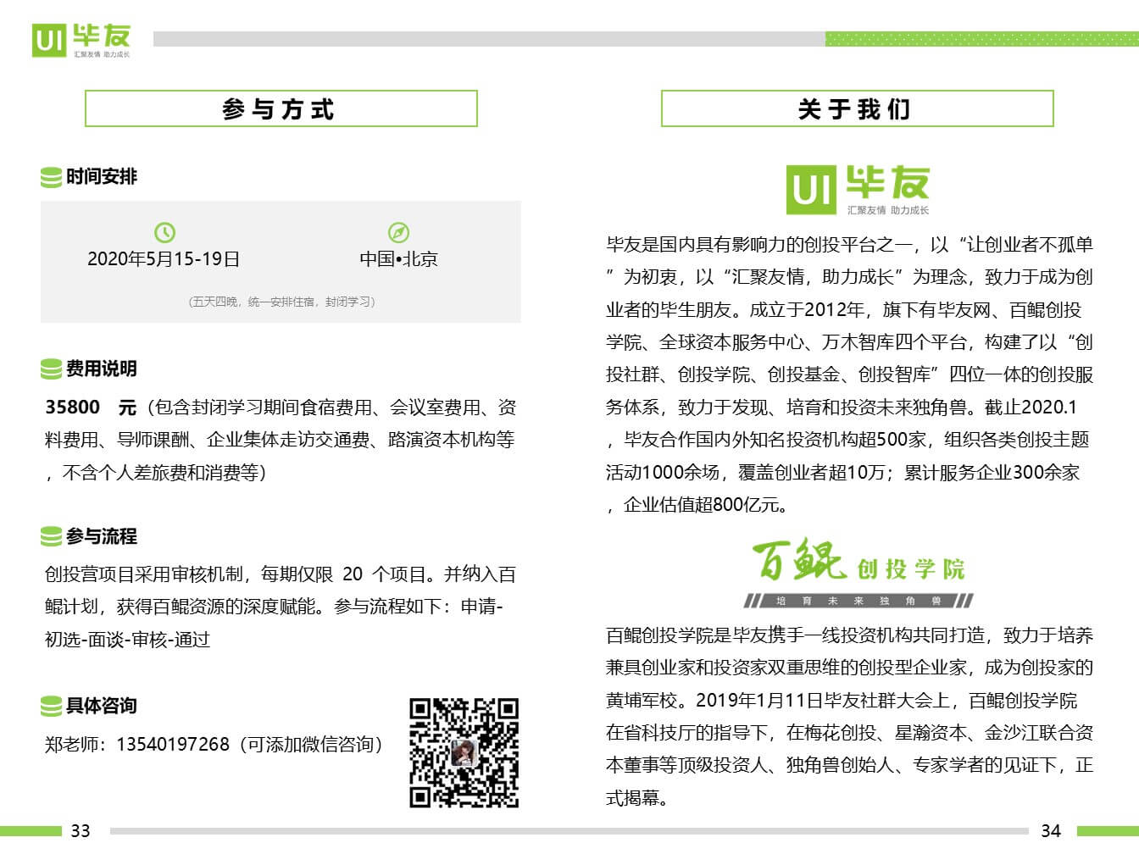Click the 参与流程 heading
The width and height of the screenshot is (1139, 854).
(x=102, y=536)
